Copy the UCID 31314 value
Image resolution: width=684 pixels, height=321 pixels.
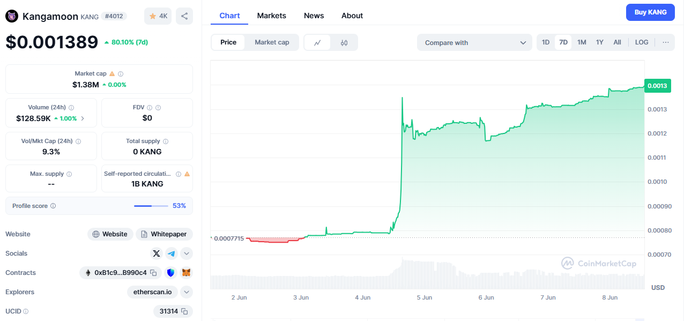click(184, 311)
